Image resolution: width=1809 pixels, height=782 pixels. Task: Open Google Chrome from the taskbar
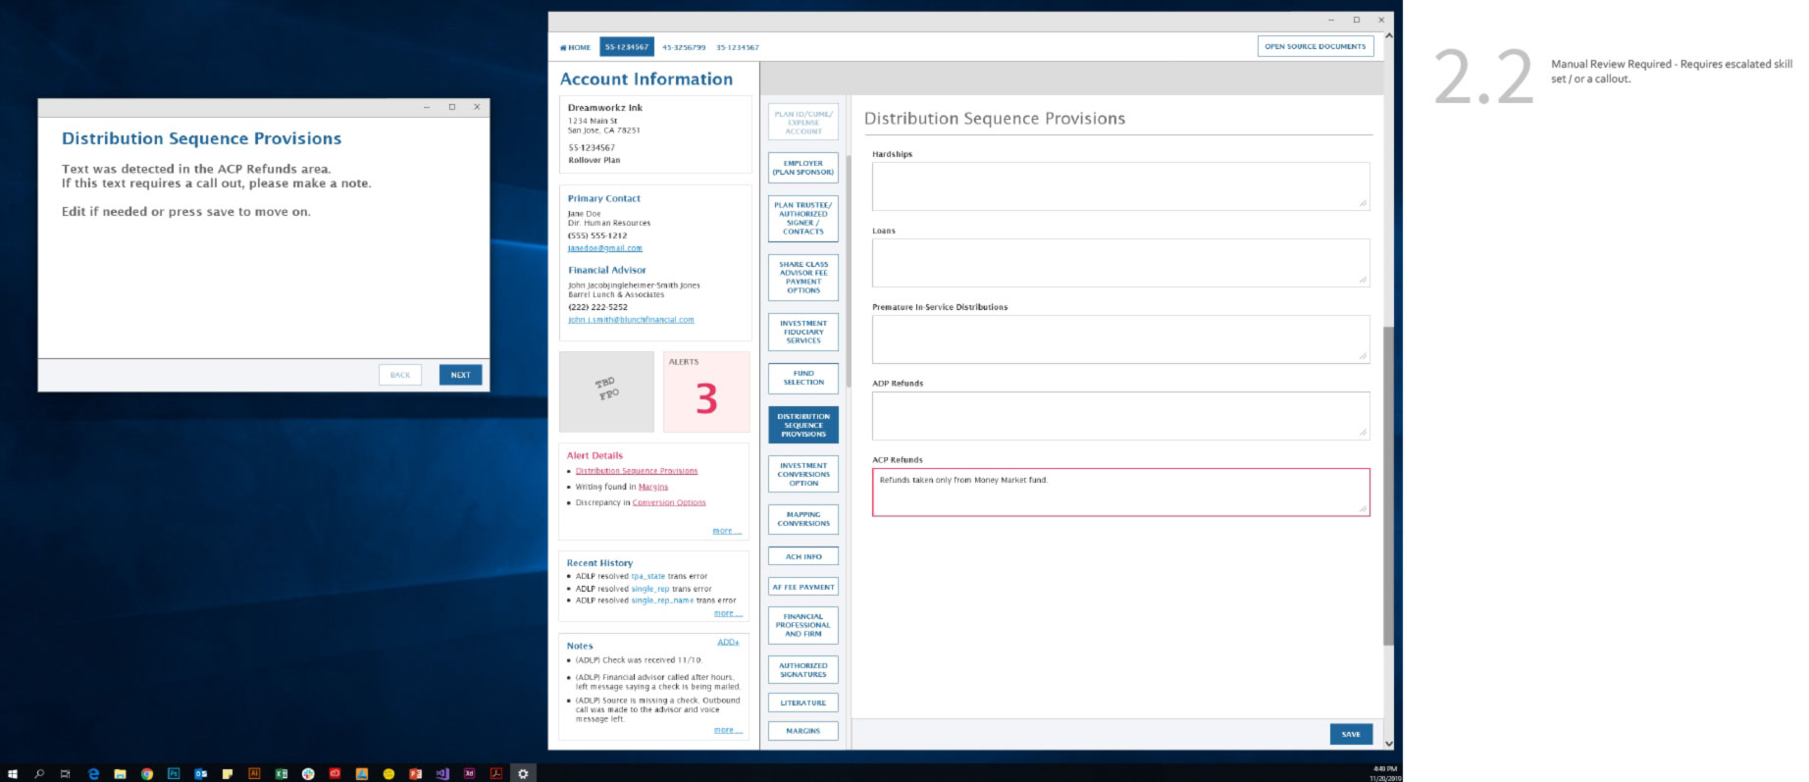tap(147, 773)
